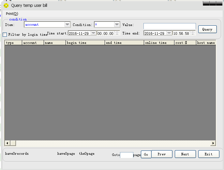Screen dimensions: 224x170
Task: Click the Exit button
Action: coord(209,154)
